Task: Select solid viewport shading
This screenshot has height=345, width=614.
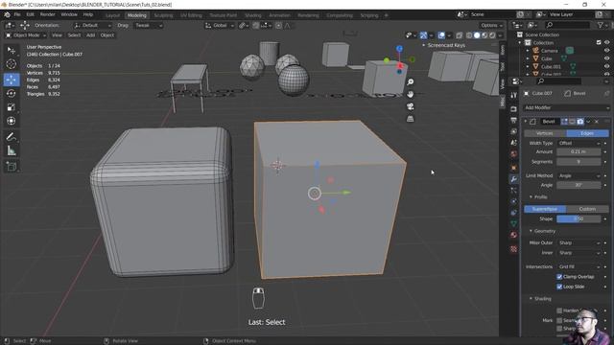Action: (x=477, y=35)
